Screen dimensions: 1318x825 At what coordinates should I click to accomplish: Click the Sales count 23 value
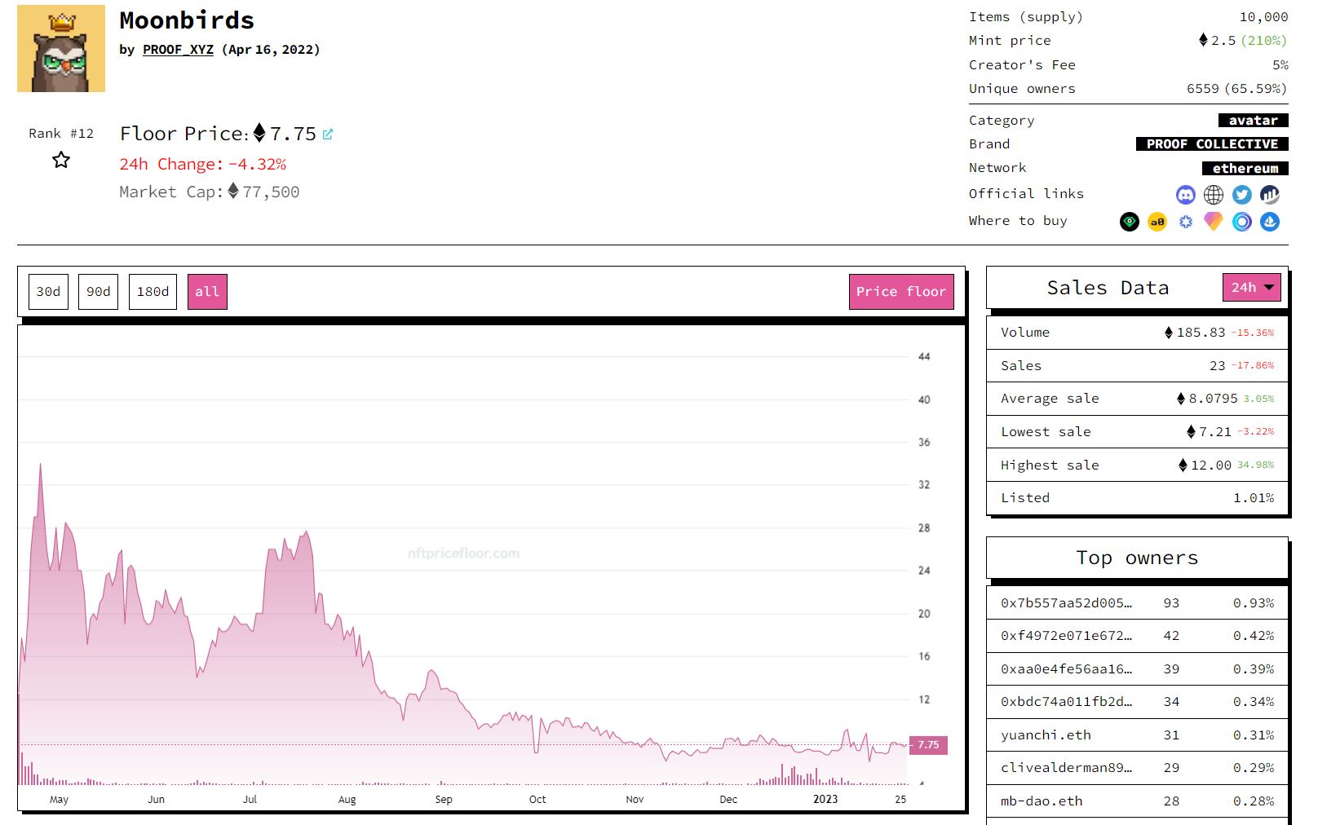click(1217, 366)
